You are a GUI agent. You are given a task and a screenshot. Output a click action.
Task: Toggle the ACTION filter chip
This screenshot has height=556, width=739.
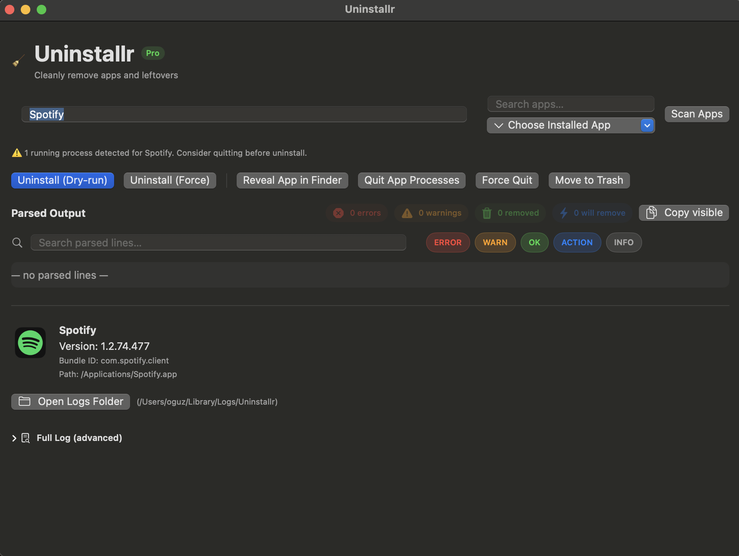pos(577,242)
